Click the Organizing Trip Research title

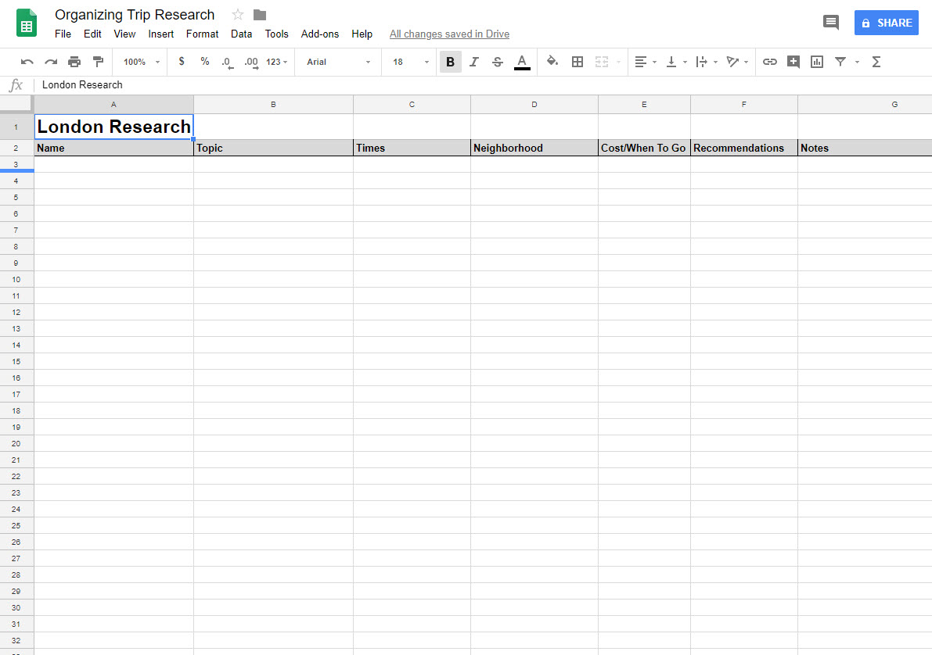pos(135,14)
